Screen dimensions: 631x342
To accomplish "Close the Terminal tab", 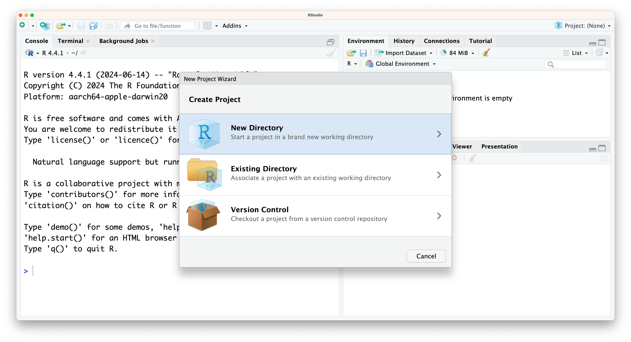I will coord(88,41).
